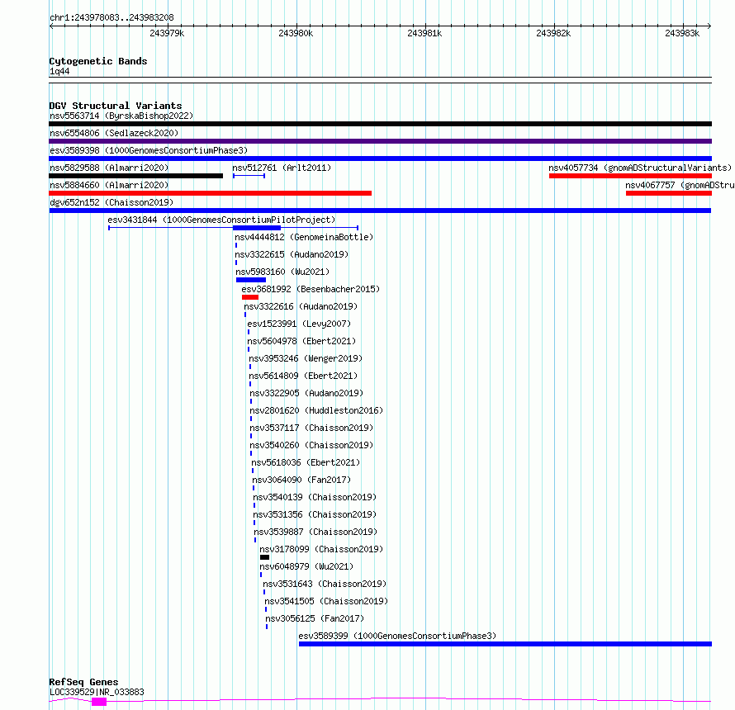Open the nsv3539887 (Chaisson2019) label
The width and height of the screenshot is (735, 710).
(315, 532)
